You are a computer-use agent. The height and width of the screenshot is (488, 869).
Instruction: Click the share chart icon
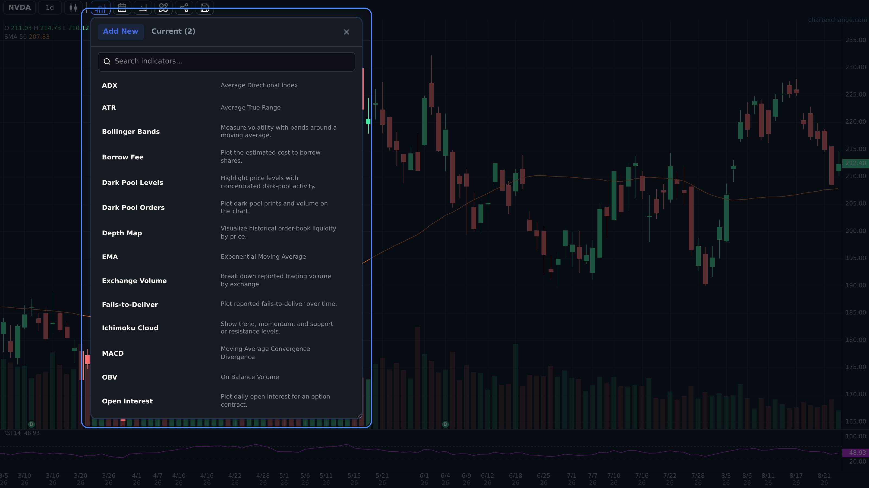click(184, 7)
